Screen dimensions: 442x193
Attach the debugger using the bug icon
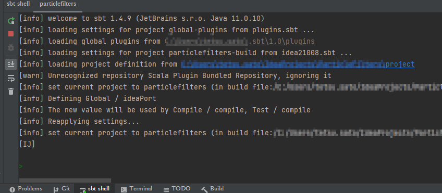click(11, 47)
